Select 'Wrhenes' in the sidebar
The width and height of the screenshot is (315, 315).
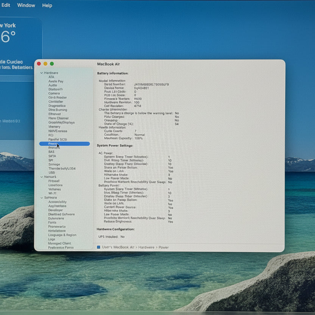pos(55,189)
